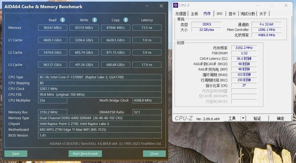
Task: Click FSB:DRAM value 1:32 in CPU-Z
Action: tap(244, 53)
